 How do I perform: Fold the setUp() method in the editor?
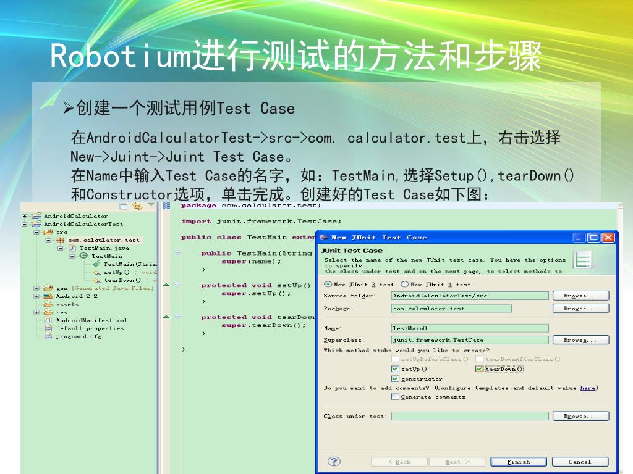click(x=177, y=285)
